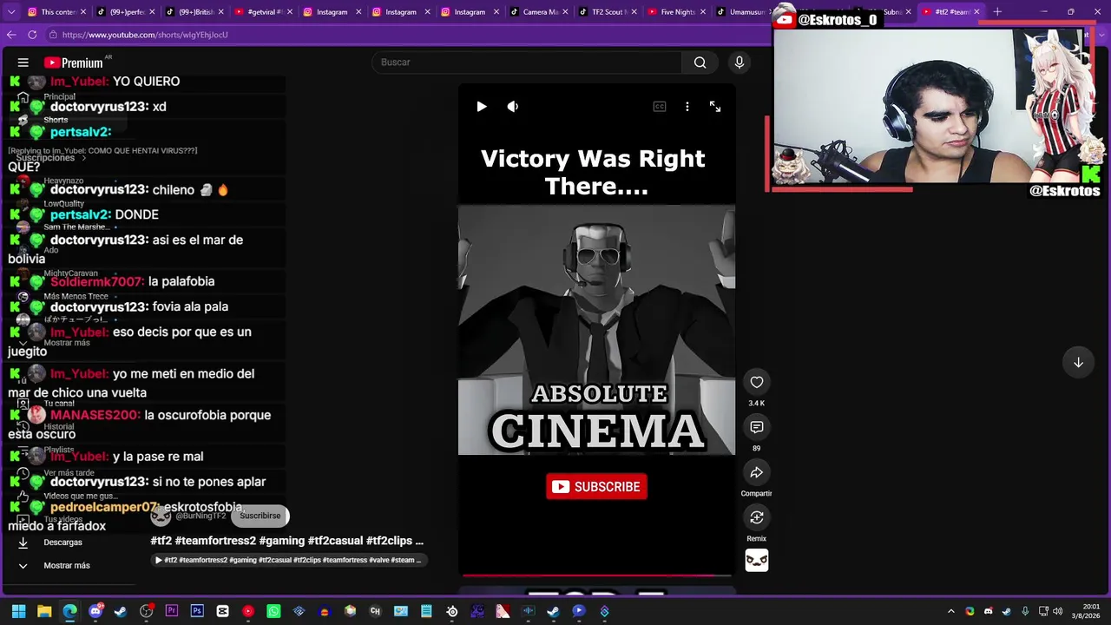Click the browser address bar URL
Viewport: 1111px width, 625px height.
pyautogui.click(x=145, y=35)
